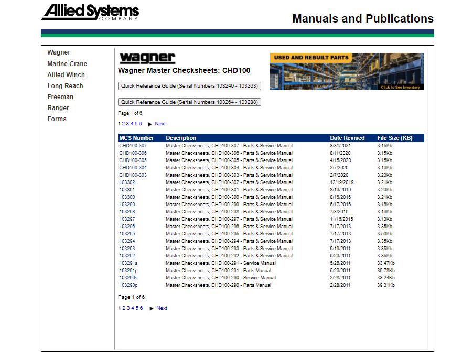This screenshot has height=355, width=473.
Task: Open MCS number 103298
Action: 127,212
